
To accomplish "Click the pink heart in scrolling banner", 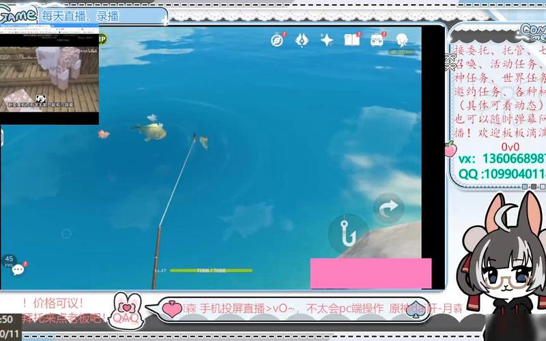I will click(172, 310).
